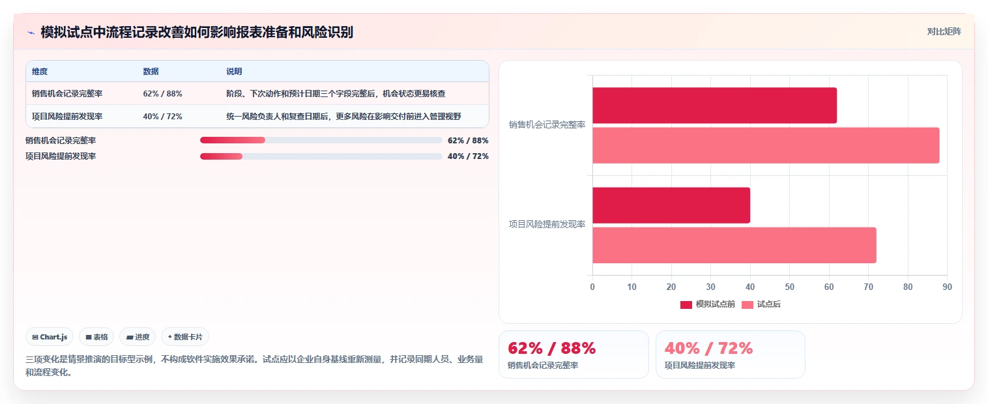This screenshot has width=988, height=404.
Task: Click the 项目风险提前发现率 chart axis label
Action: pyautogui.click(x=547, y=224)
